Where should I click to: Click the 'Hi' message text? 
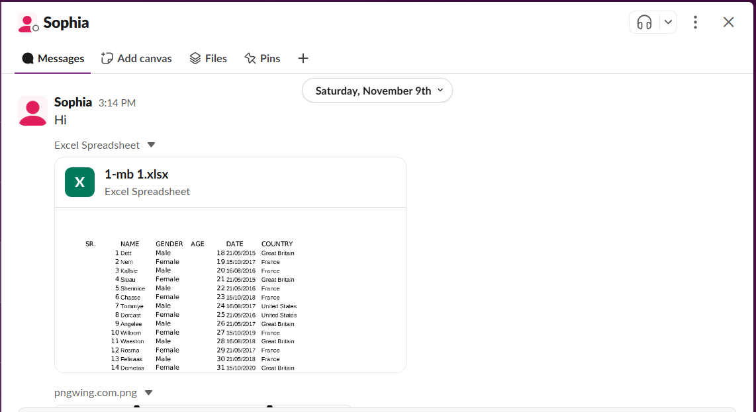tap(60, 120)
